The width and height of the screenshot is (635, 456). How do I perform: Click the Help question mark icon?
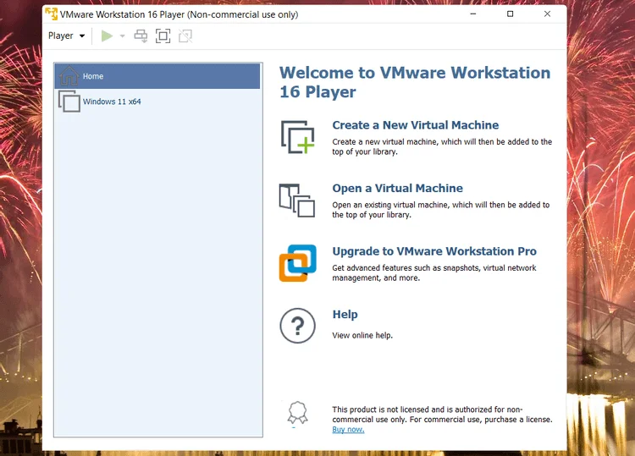pos(298,326)
